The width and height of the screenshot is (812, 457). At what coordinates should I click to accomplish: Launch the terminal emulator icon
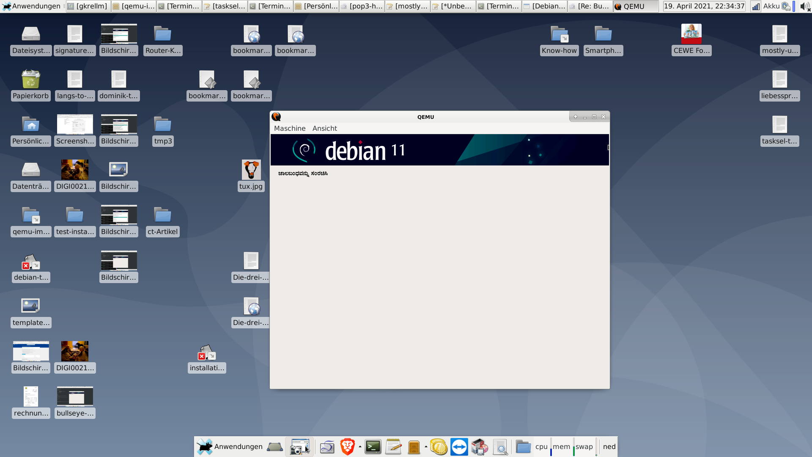tap(373, 447)
